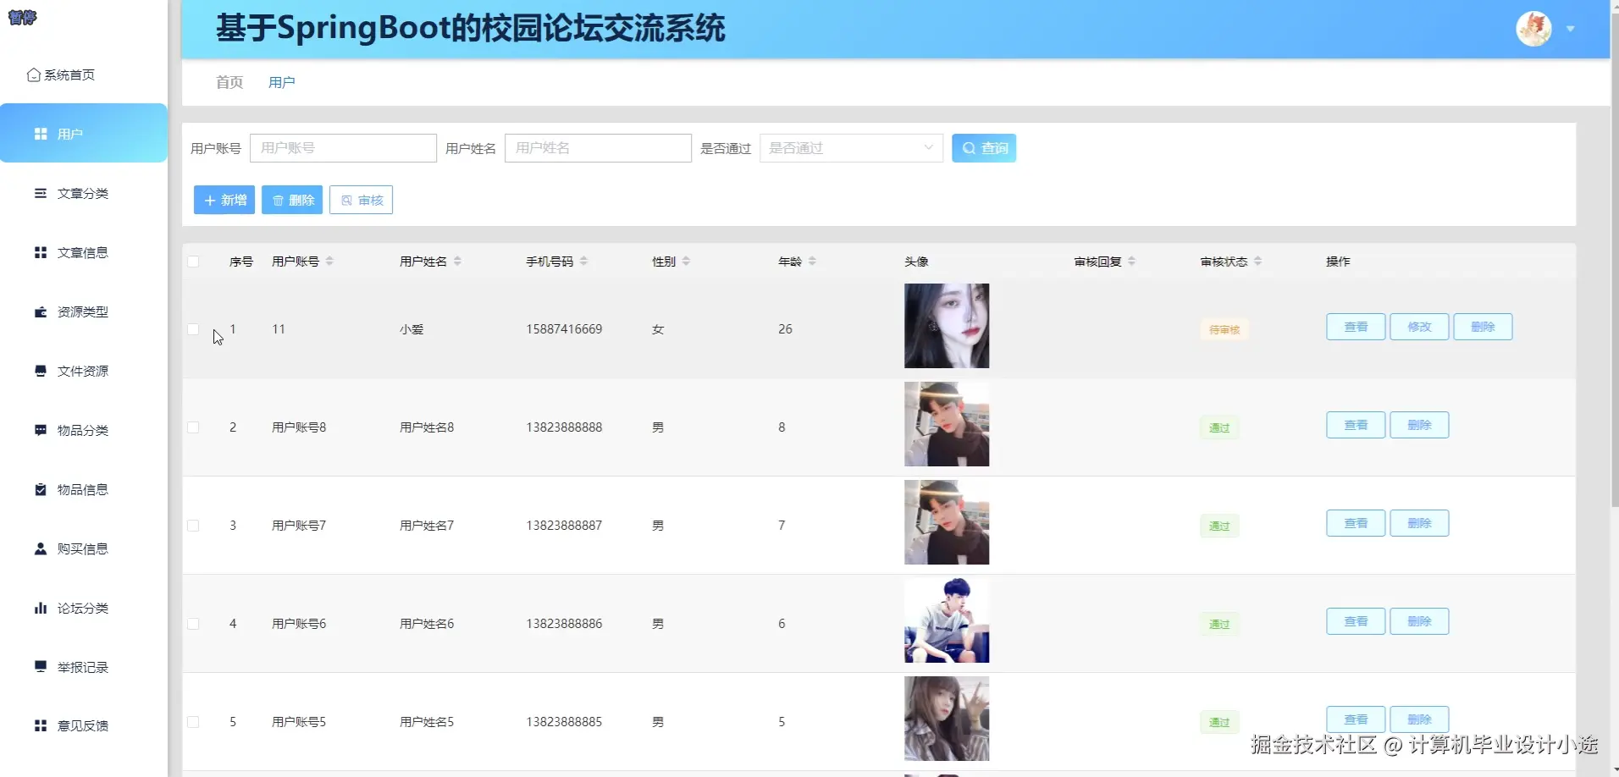Open the avatar thumbnail of 用户姓名6
This screenshot has width=1619, height=777.
pos(946,620)
